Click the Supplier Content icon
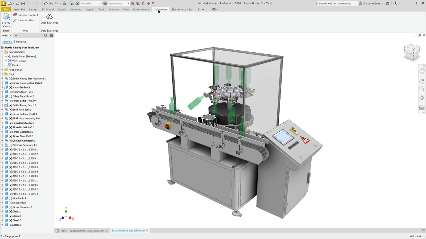Screen dimensions: 426x239 [x=15, y=15]
